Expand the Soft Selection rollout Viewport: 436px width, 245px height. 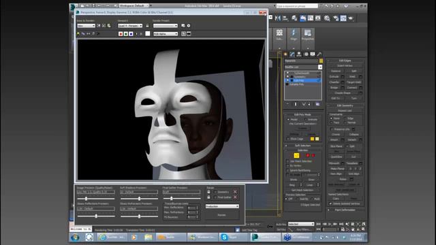point(302,146)
